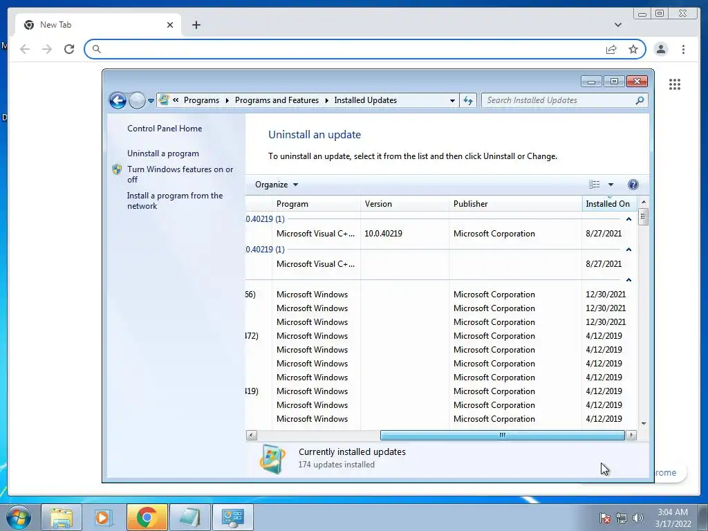Click the installed updates details icon
The width and height of the screenshot is (708, 531).
pyautogui.click(x=272, y=459)
